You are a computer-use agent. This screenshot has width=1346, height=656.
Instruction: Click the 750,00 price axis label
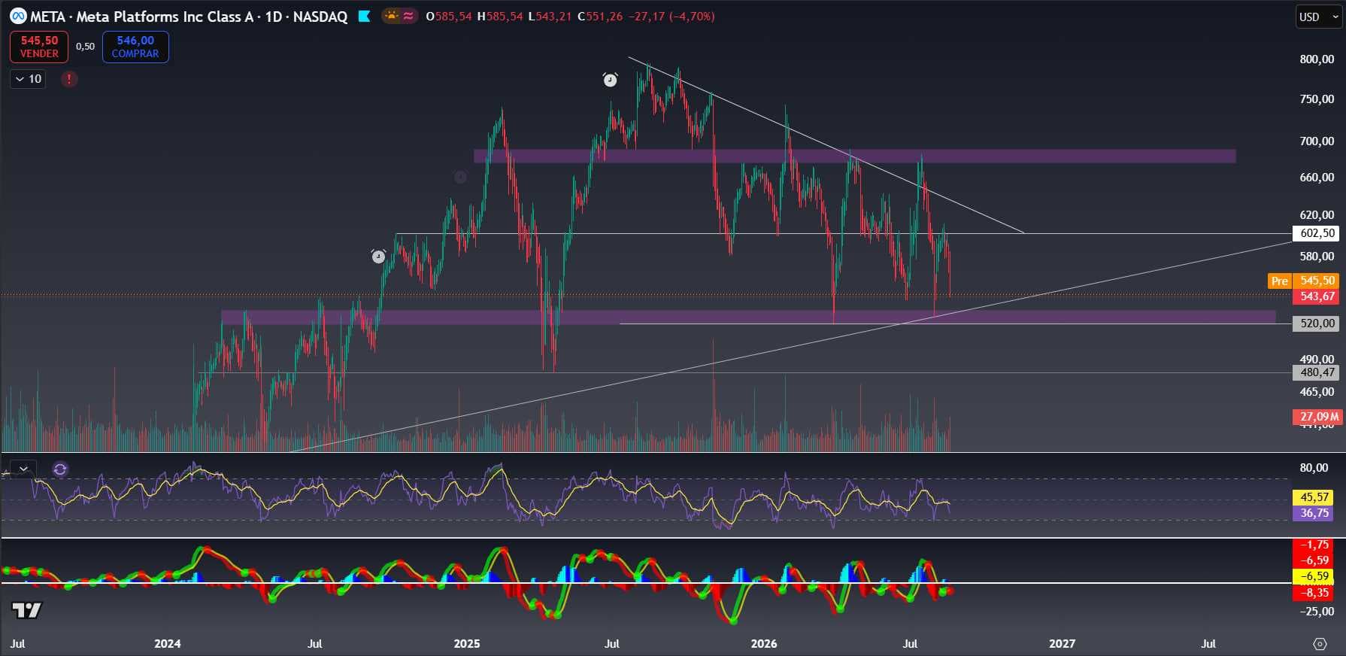1317,99
